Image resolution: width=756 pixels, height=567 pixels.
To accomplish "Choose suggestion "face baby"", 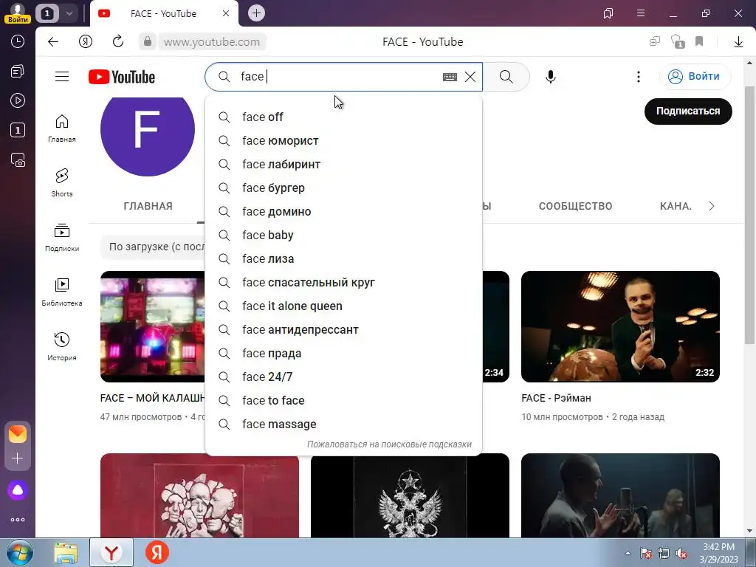I will (343, 236).
